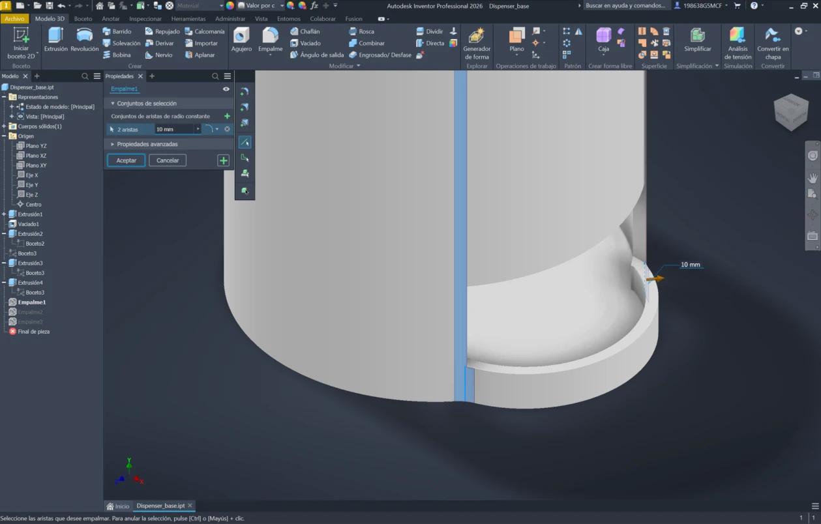Click the add edge fillet icon in side strip
This screenshot has width=821, height=524.
pos(245,91)
